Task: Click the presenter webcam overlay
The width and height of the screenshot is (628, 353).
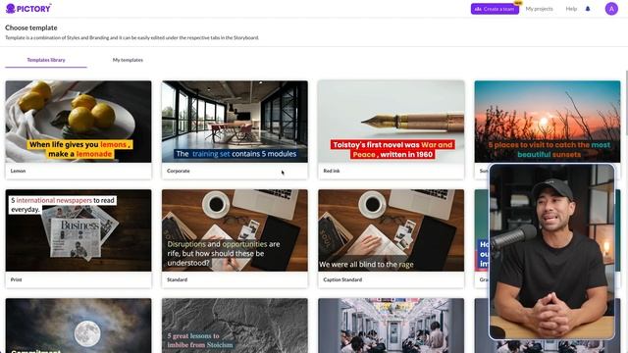Action: coord(551,252)
